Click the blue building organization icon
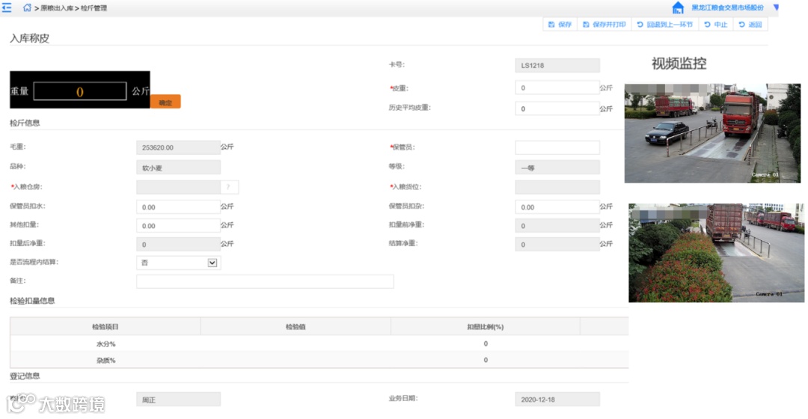Image resolution: width=808 pixels, height=419 pixels. 678,7
